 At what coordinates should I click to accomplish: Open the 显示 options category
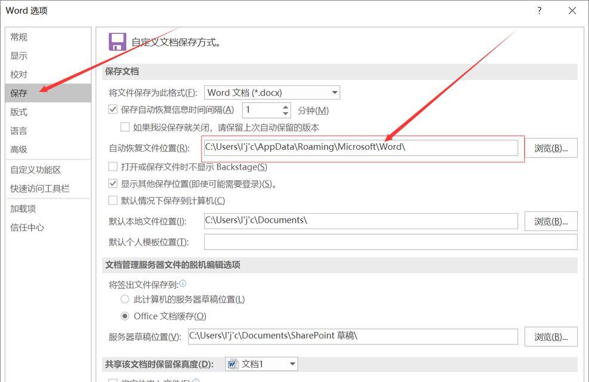click(x=18, y=56)
